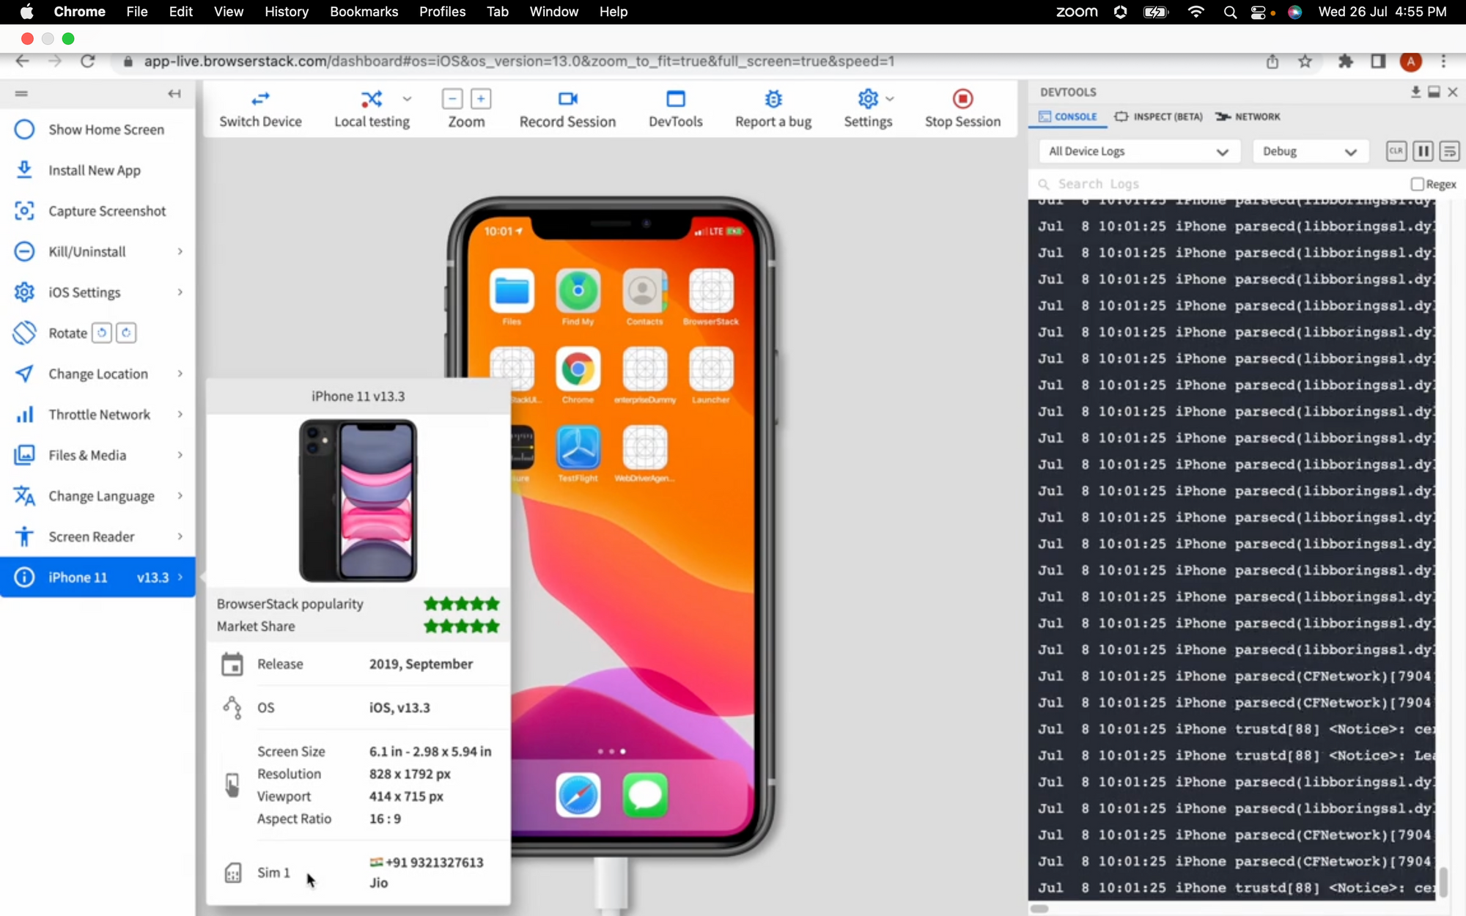Open Safari in the phone dock
Image resolution: width=1466 pixels, height=916 pixels.
578,795
